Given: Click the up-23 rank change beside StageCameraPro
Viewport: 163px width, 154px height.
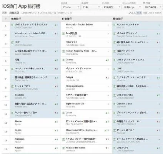Looking at the screenshot, I should tap(106, 131).
